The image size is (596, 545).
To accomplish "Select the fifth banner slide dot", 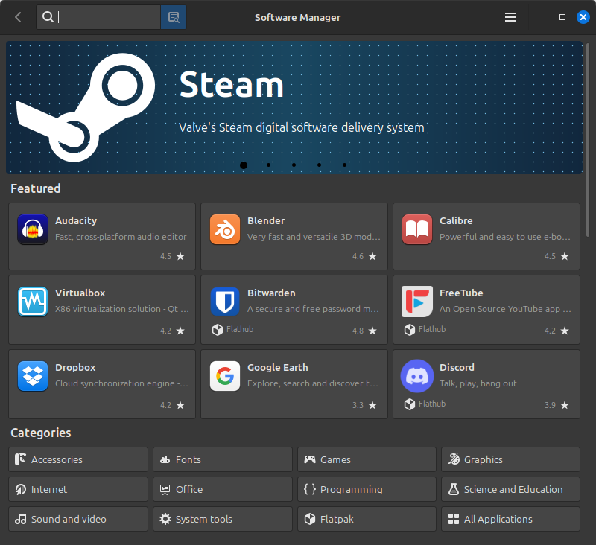I will (x=344, y=165).
